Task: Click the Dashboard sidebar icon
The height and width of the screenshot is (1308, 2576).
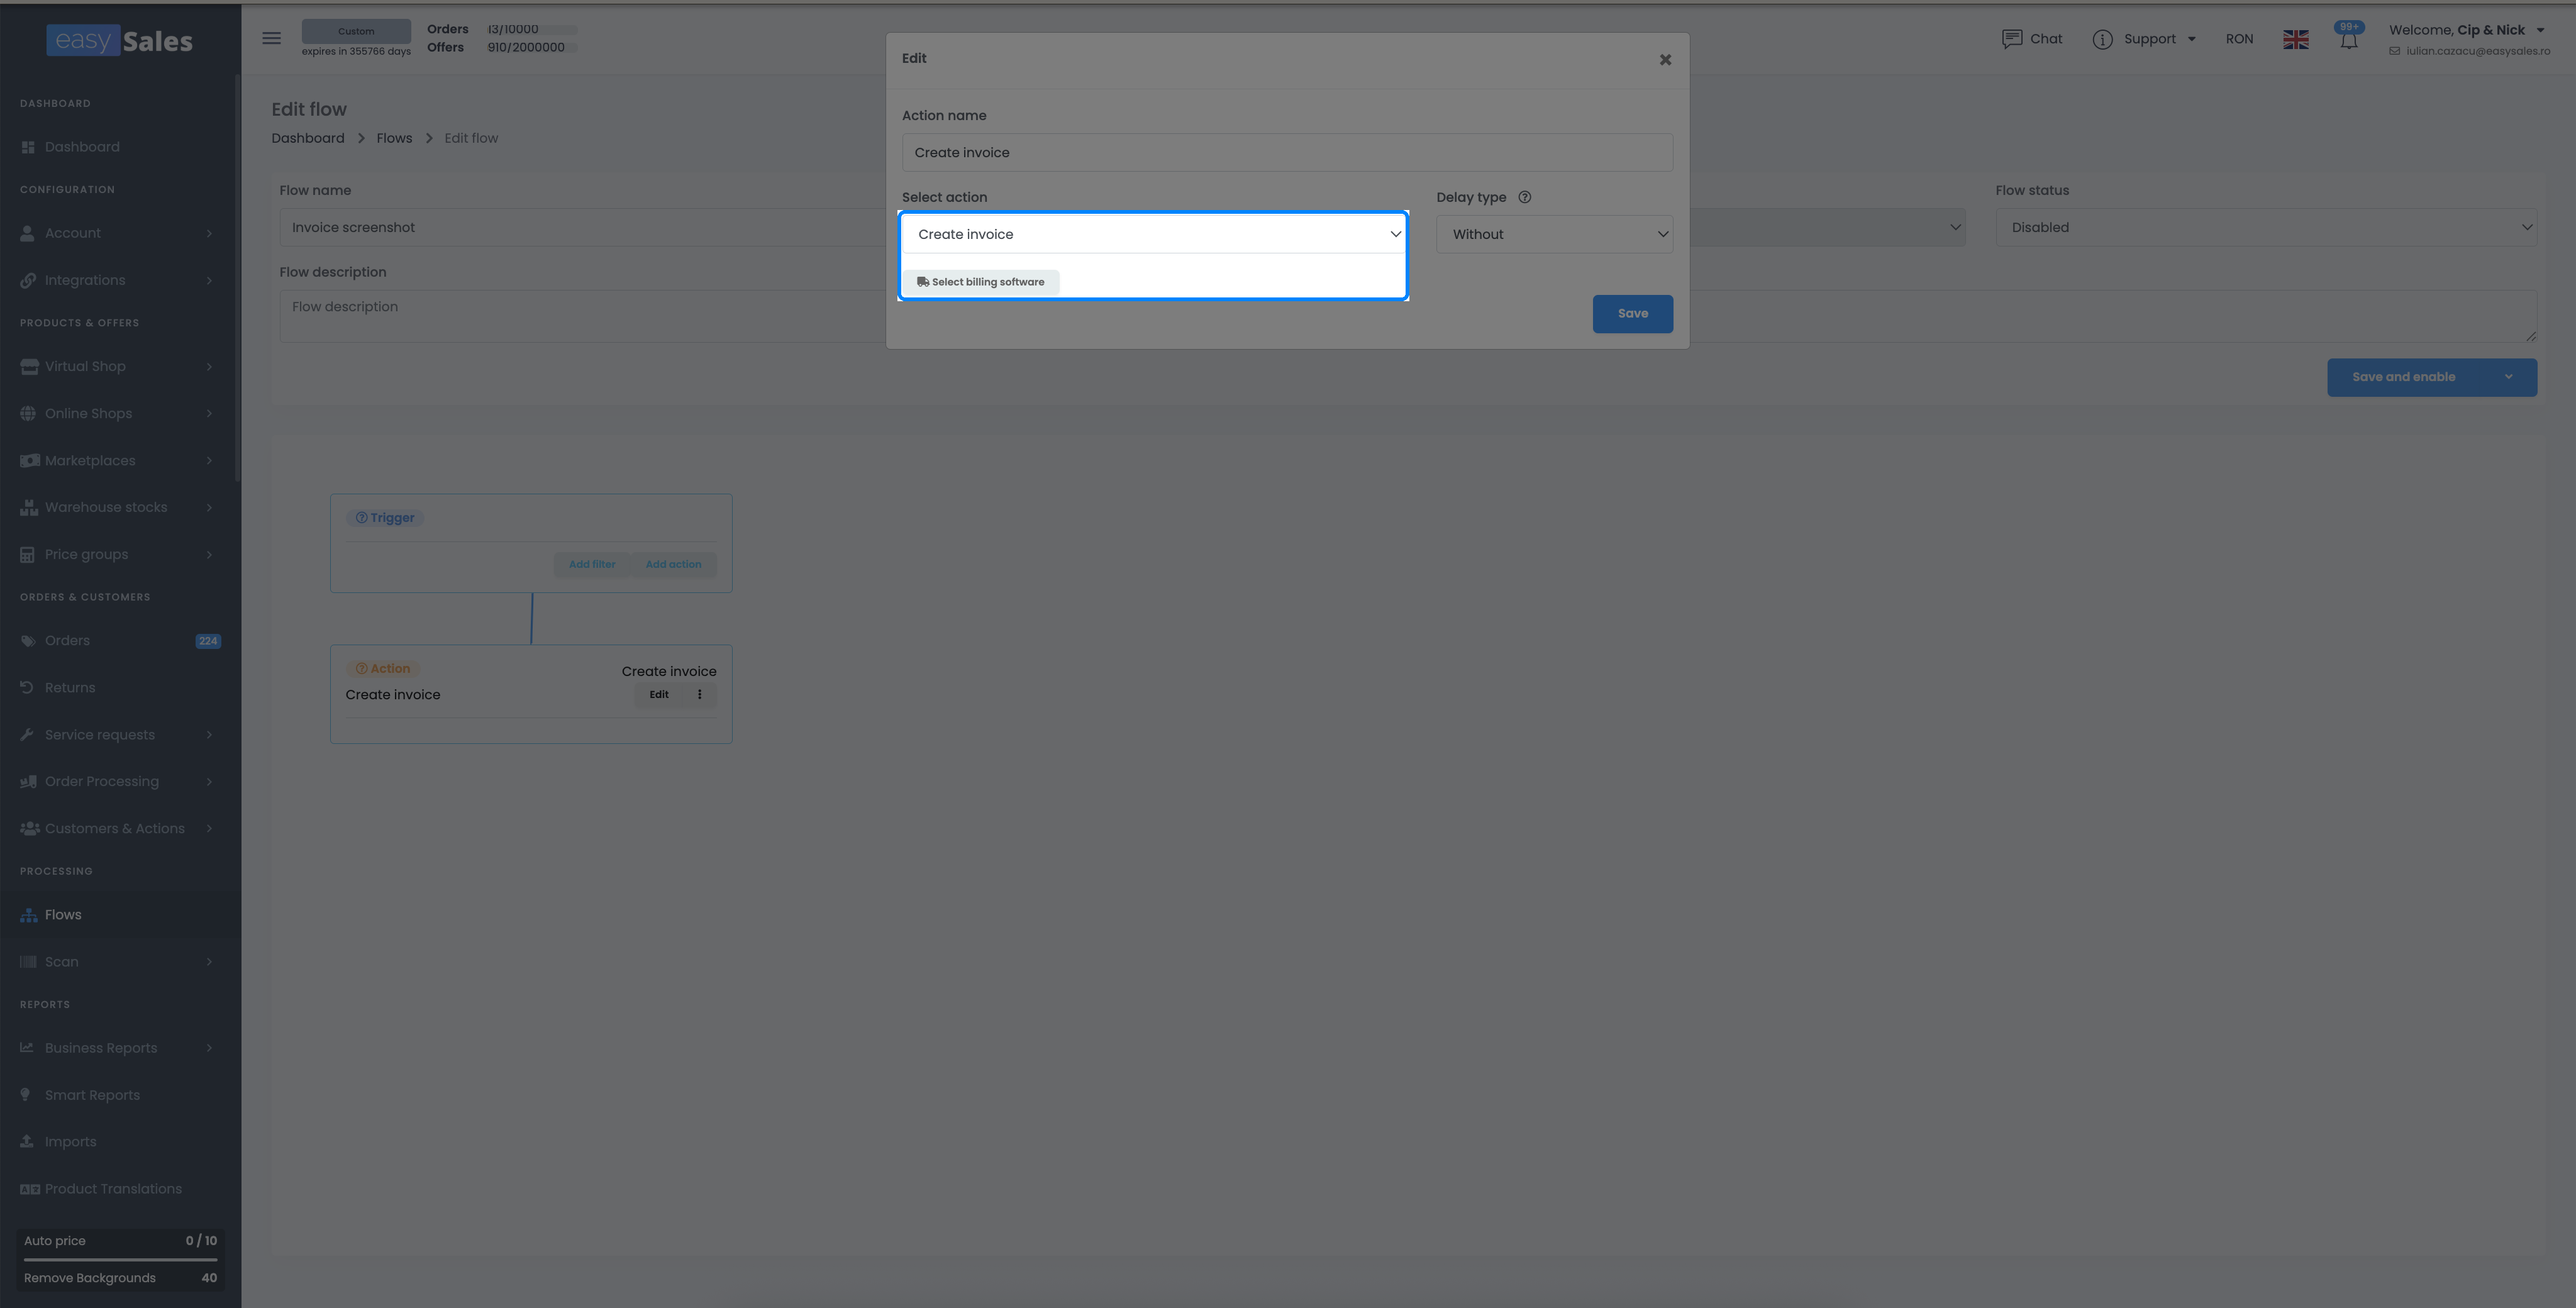Action: [x=28, y=147]
